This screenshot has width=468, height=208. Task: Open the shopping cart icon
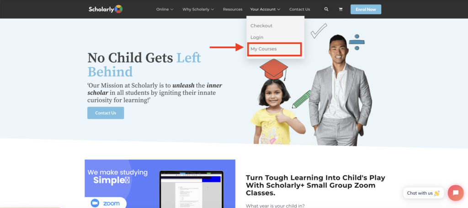click(340, 9)
